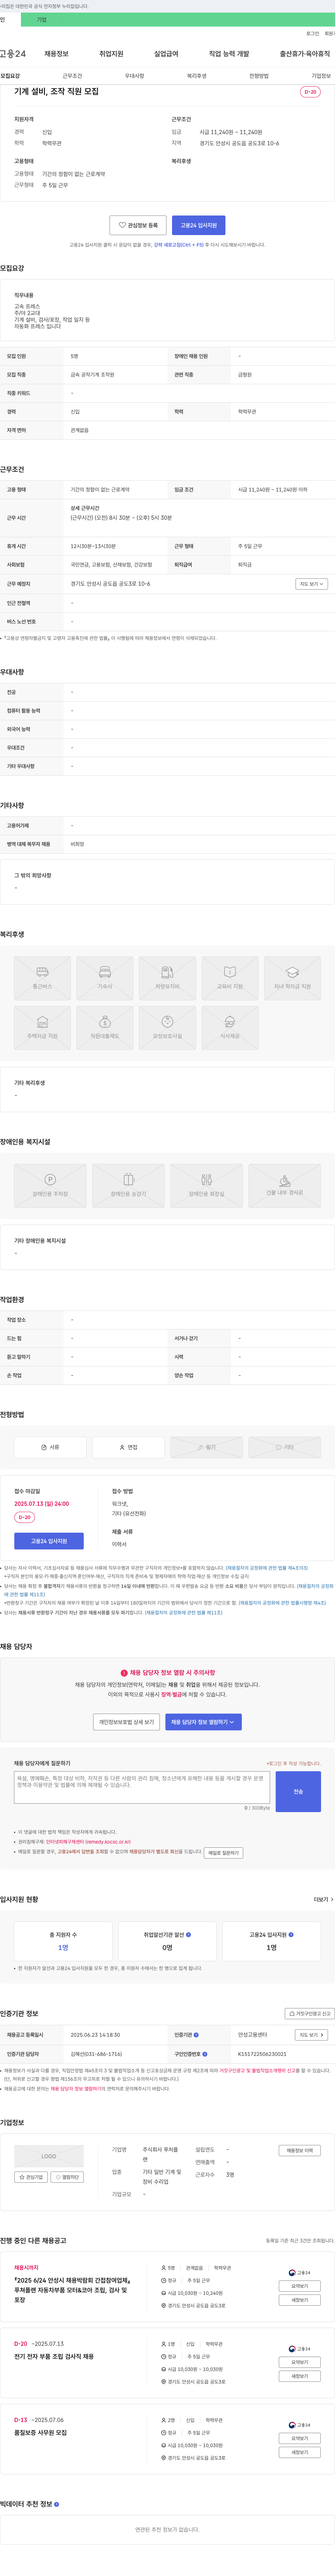The width and height of the screenshot is (335, 2576).
Task: Open the 품질보증 사무원 모집 listing
Action: point(40,2432)
